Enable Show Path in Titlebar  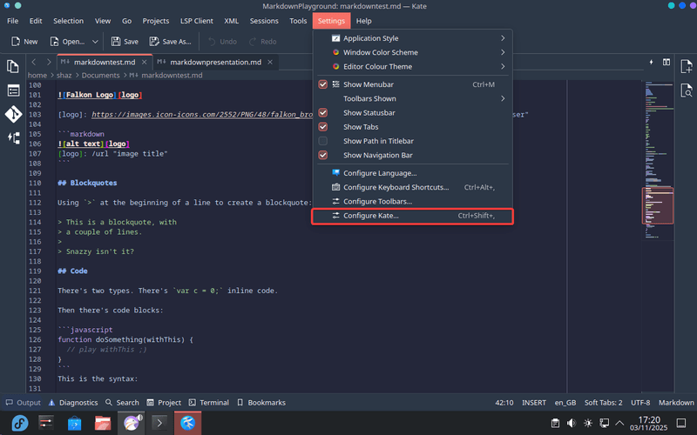tap(323, 141)
